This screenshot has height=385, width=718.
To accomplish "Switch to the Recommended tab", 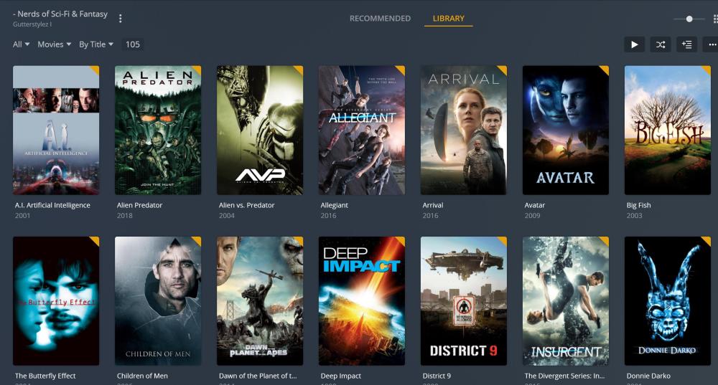I will 380,19.
